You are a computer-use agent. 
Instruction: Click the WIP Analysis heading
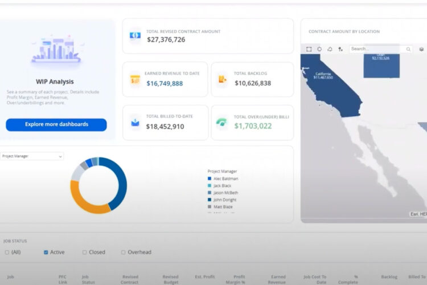(55, 82)
